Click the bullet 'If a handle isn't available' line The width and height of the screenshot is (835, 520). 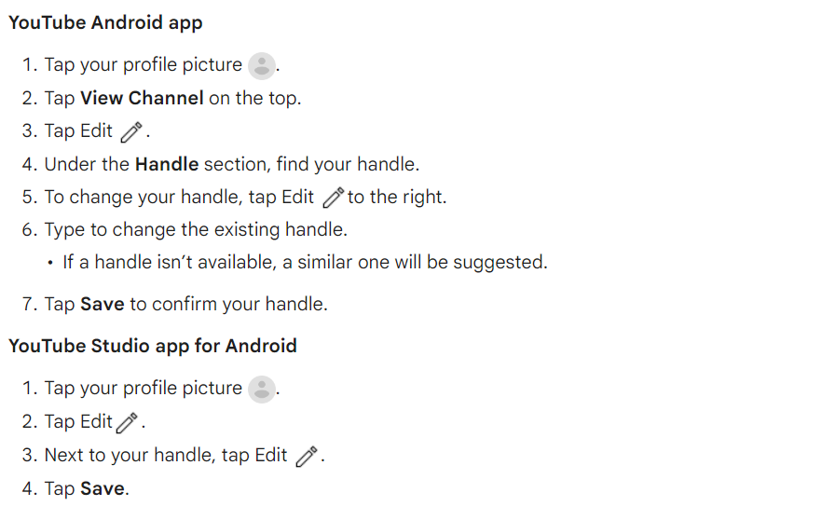click(x=305, y=263)
